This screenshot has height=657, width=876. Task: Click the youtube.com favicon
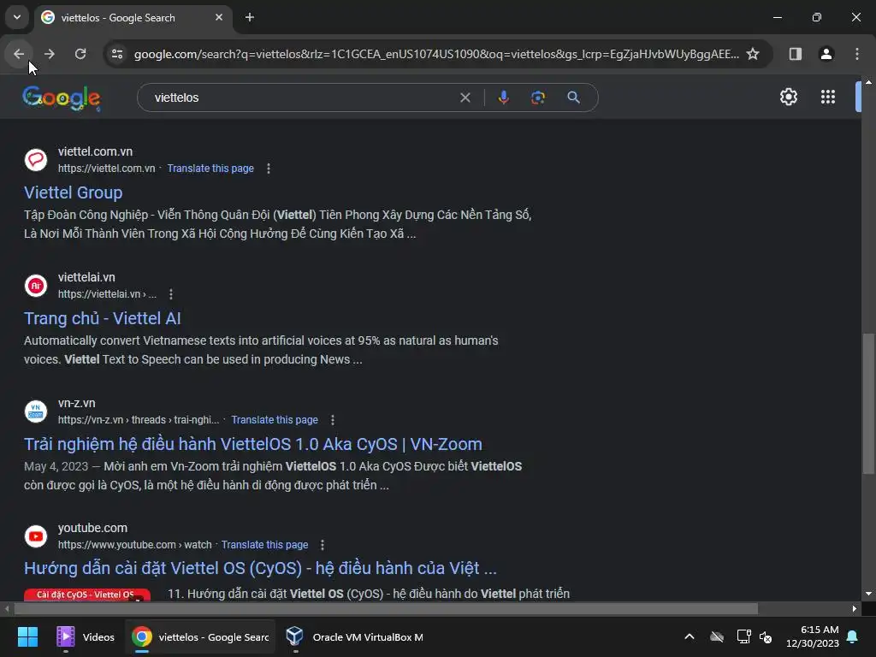pos(36,536)
